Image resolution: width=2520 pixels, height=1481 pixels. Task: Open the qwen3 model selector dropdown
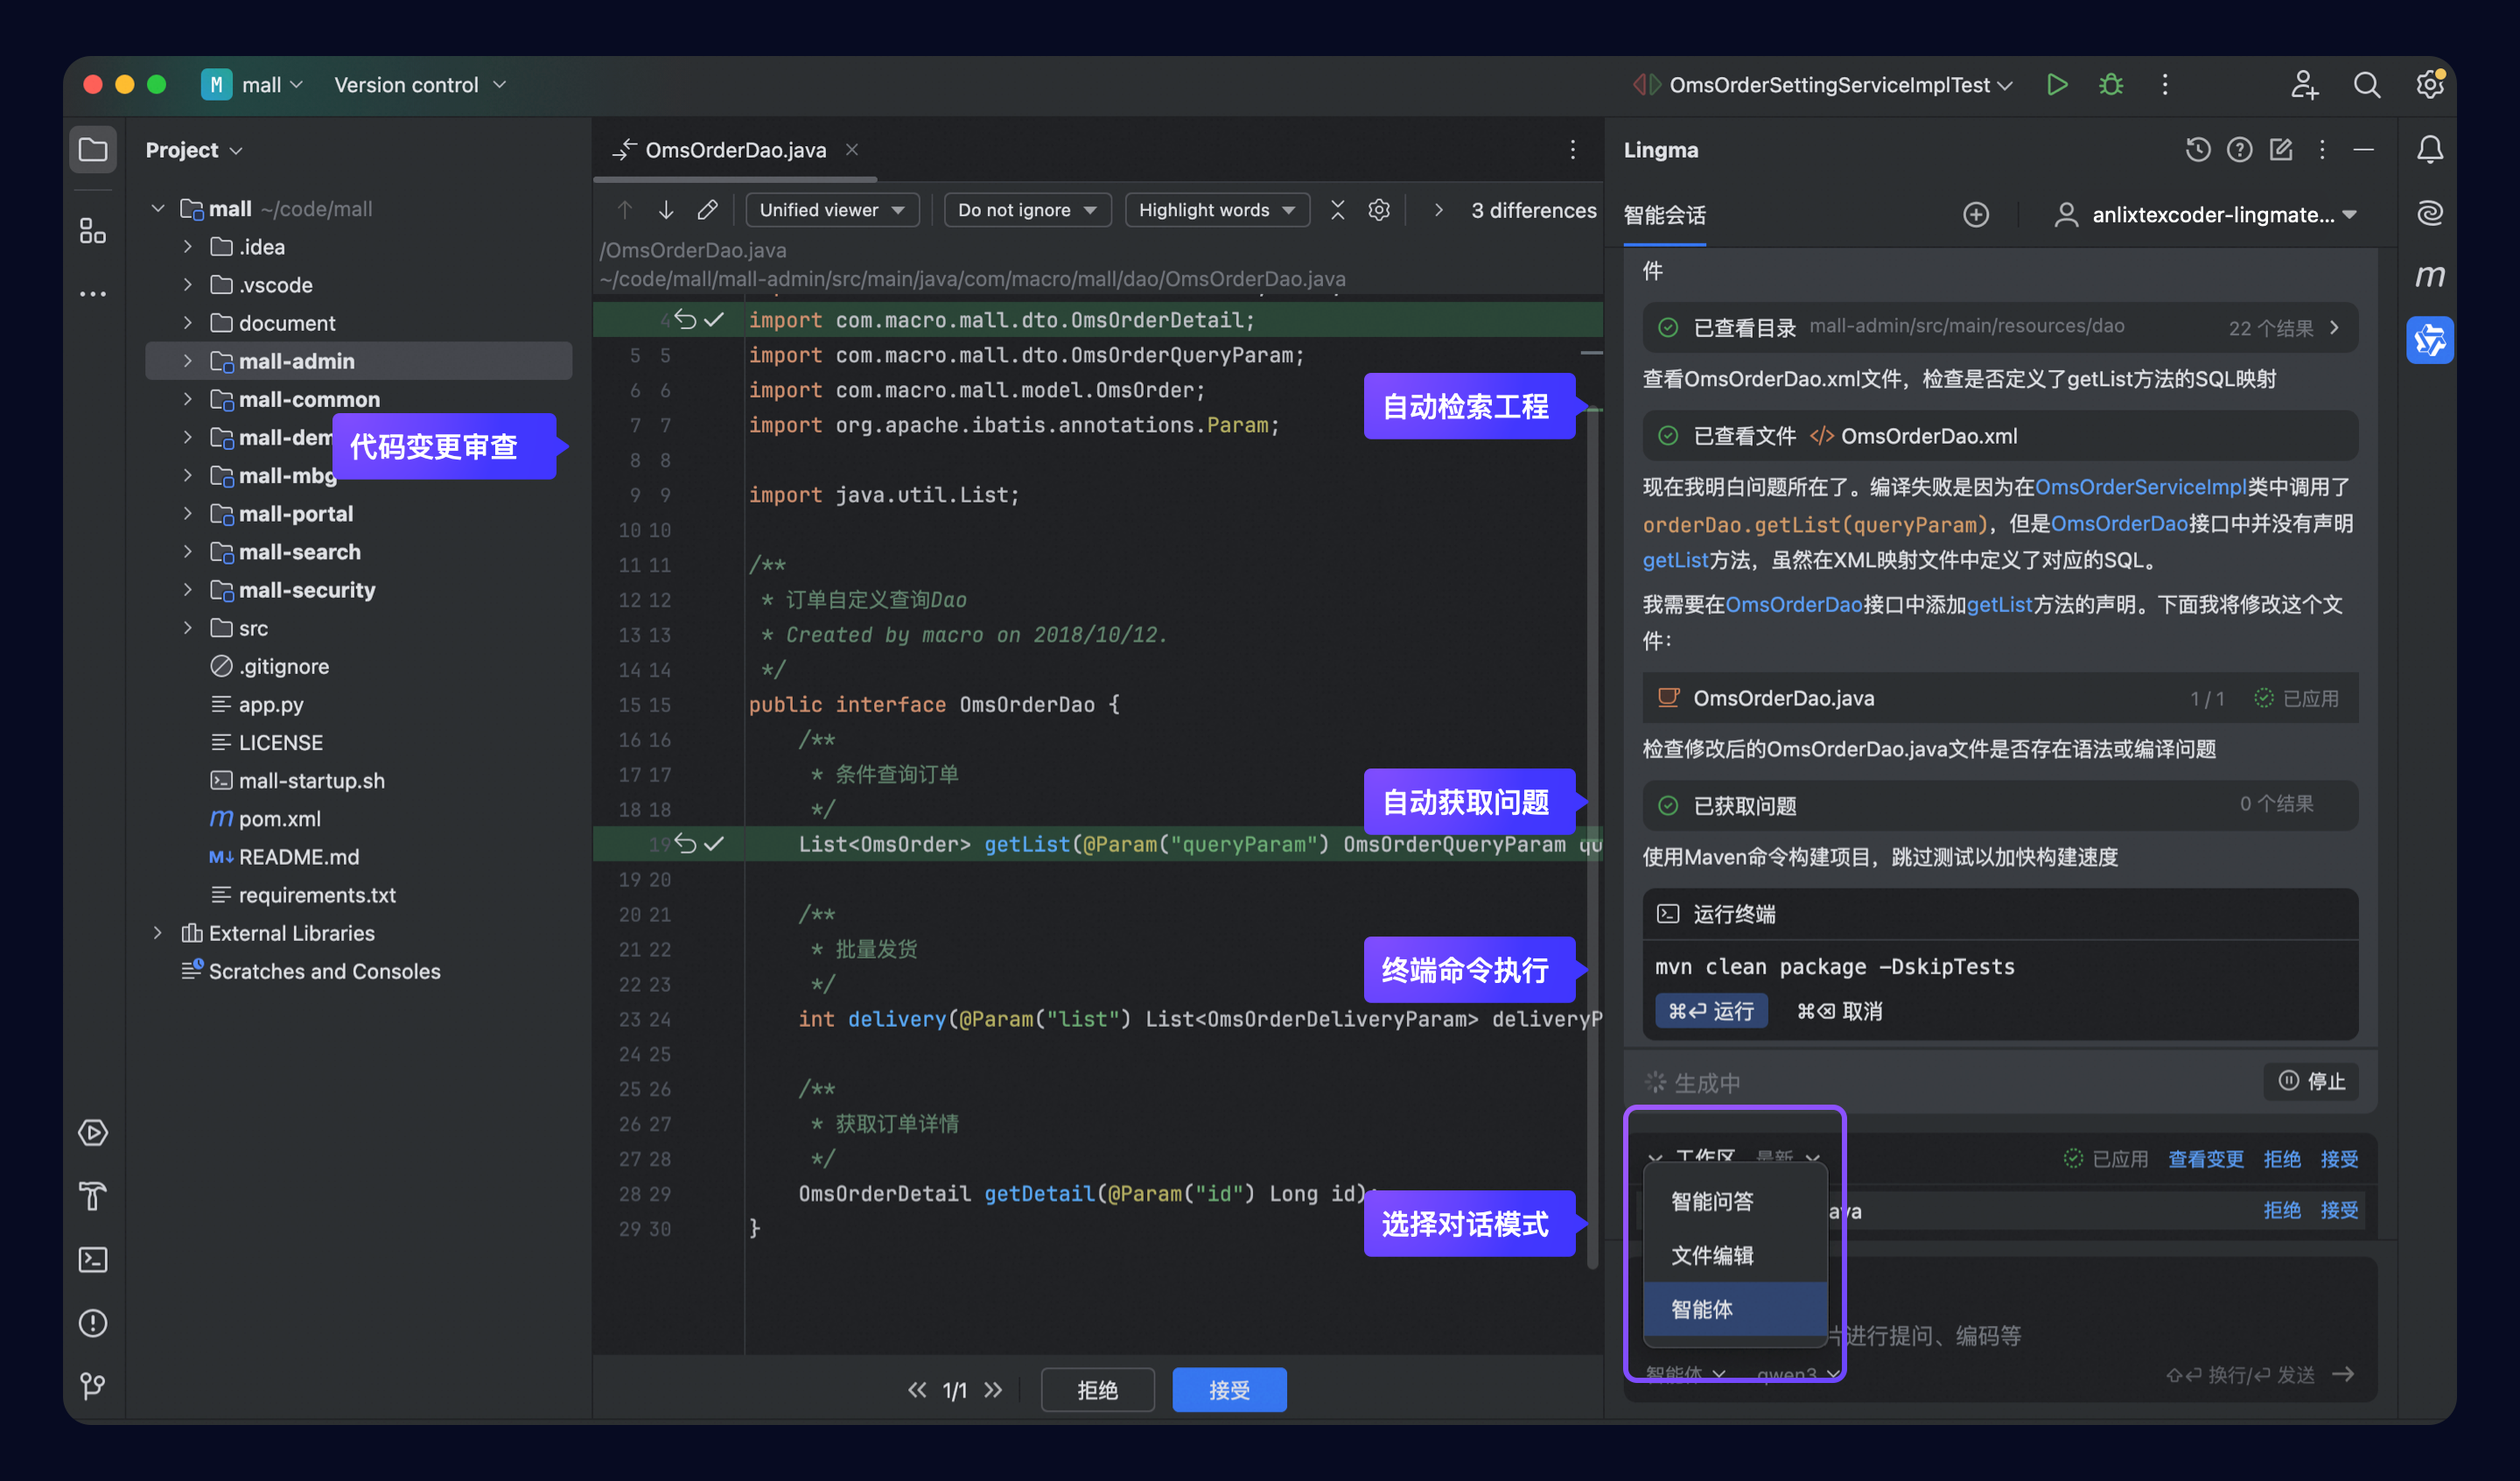pos(1800,1373)
